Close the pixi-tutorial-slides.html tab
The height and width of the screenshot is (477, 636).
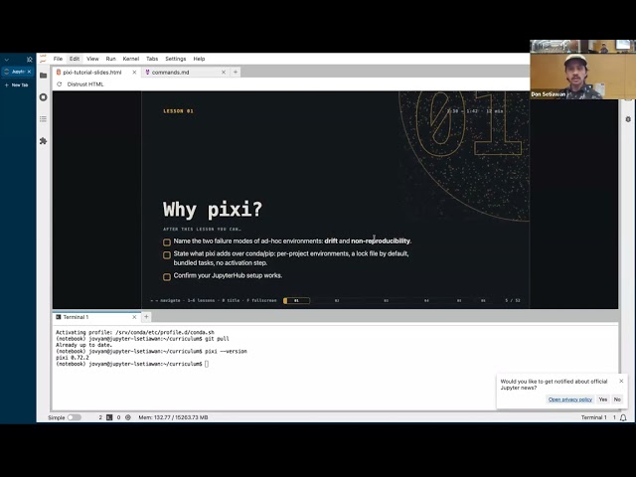click(x=134, y=73)
